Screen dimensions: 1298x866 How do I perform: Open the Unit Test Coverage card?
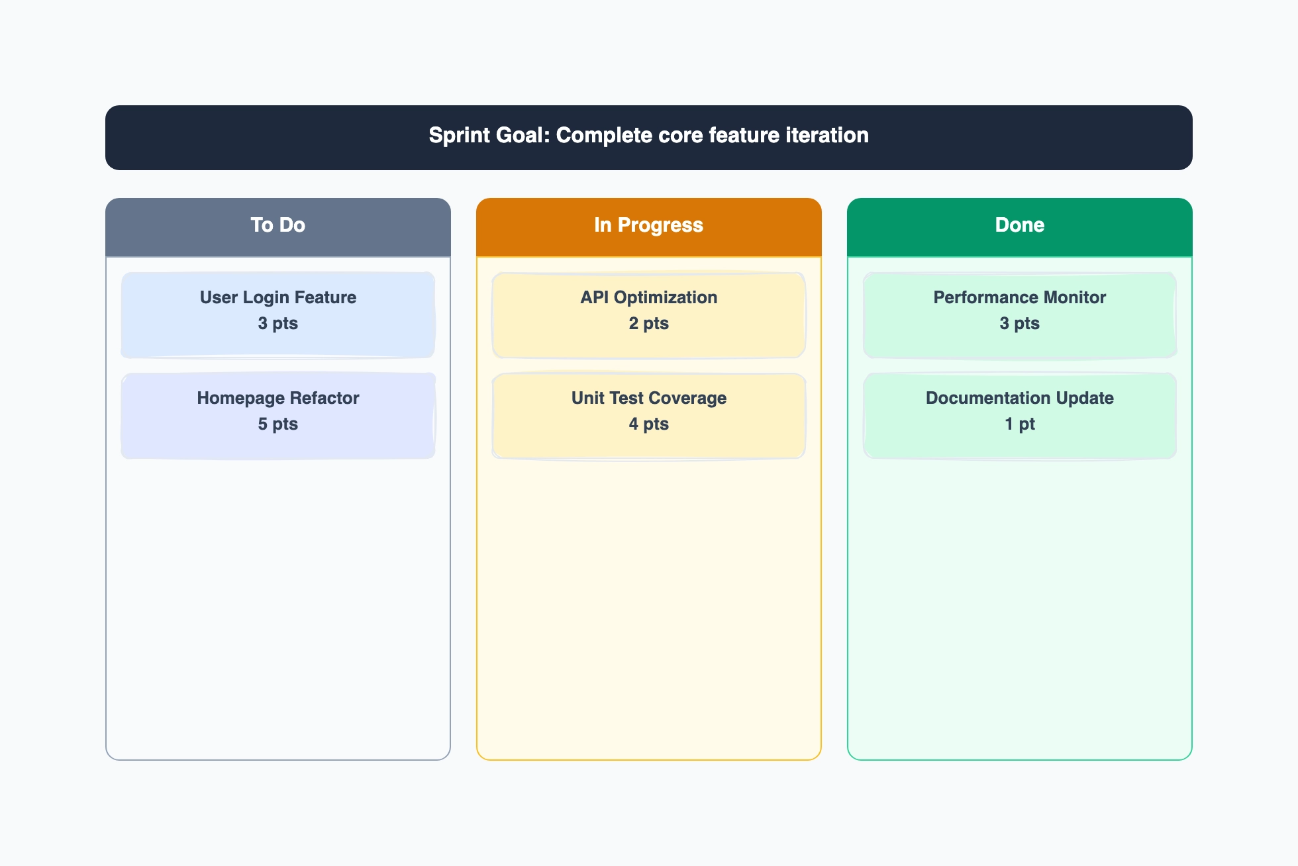click(x=649, y=416)
